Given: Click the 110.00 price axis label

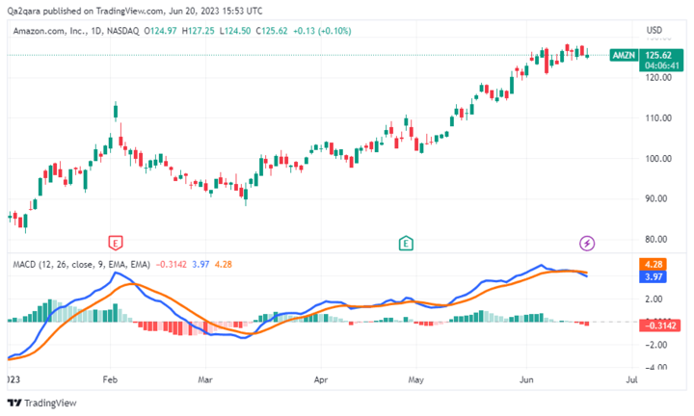Looking at the screenshot, I should tap(658, 118).
